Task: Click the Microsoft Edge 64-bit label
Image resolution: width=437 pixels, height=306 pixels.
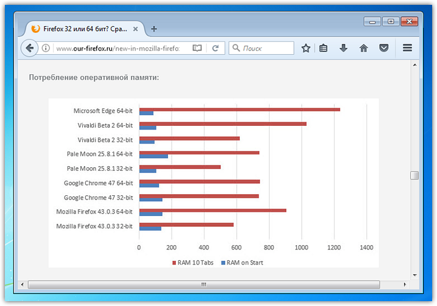Action: [x=103, y=111]
